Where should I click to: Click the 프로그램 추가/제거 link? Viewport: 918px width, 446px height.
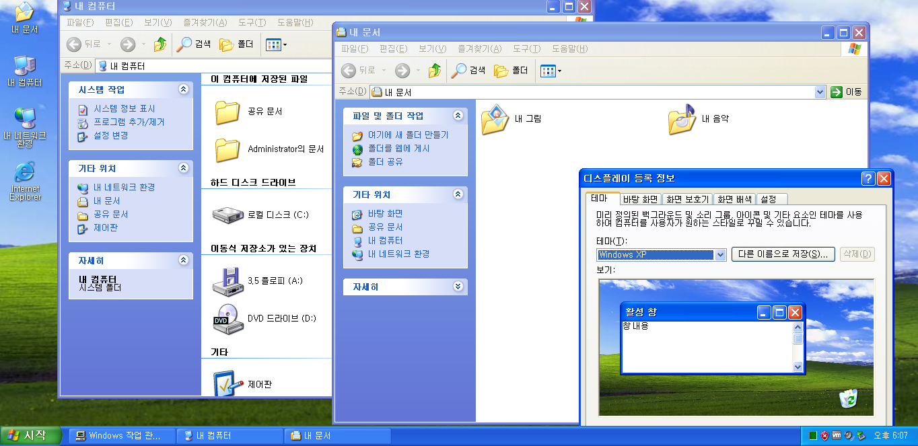click(x=129, y=122)
